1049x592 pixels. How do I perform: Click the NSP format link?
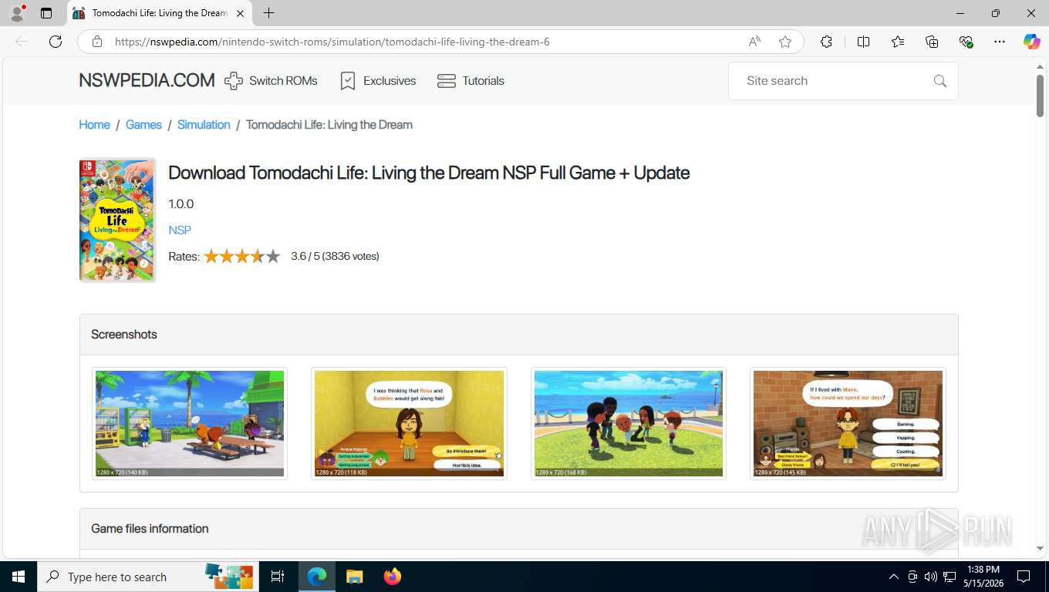coord(180,230)
